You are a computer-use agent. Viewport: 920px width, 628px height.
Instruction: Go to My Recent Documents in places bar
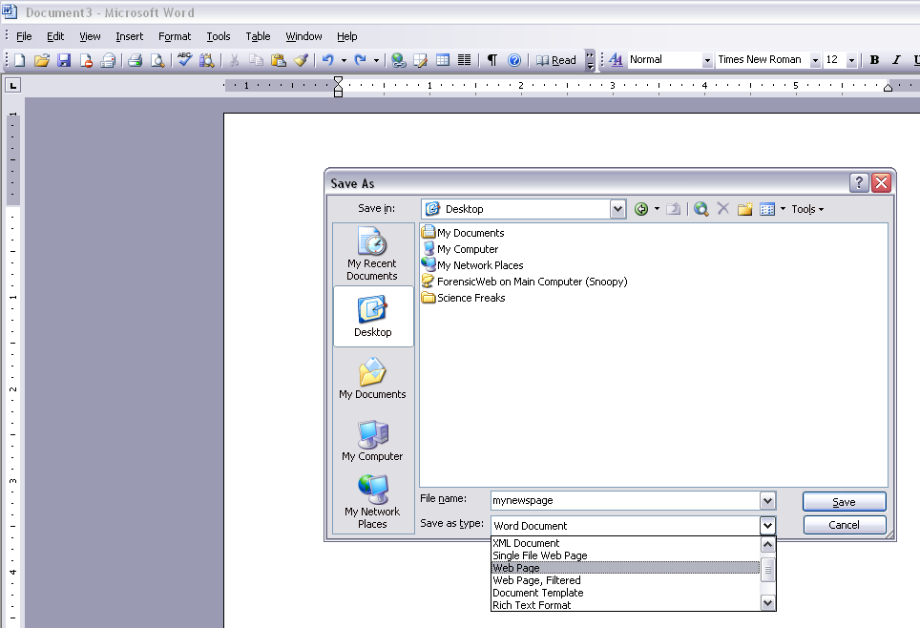(x=373, y=254)
